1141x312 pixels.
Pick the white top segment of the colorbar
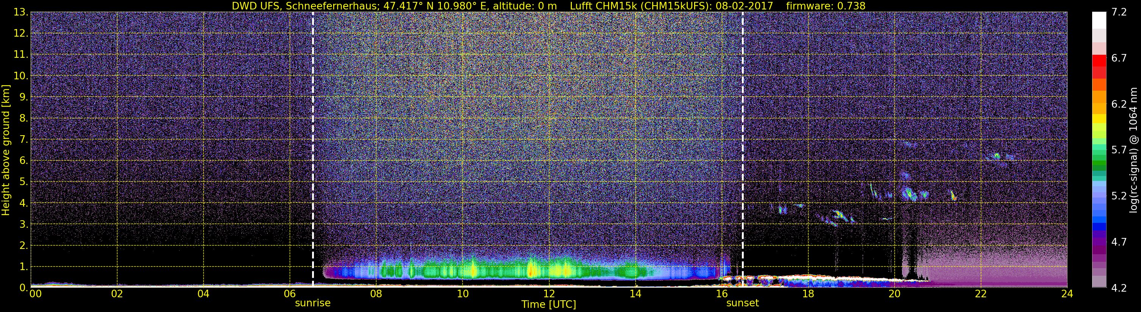tap(1099, 20)
